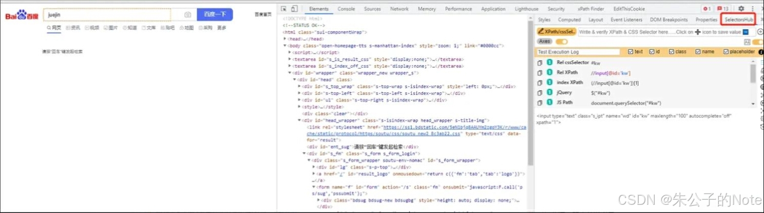
Task: Switch to the Sources tab
Action: pyautogui.click(x=372, y=9)
